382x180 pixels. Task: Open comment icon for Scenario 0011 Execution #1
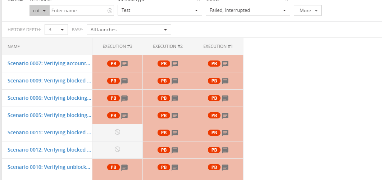pos(225,133)
